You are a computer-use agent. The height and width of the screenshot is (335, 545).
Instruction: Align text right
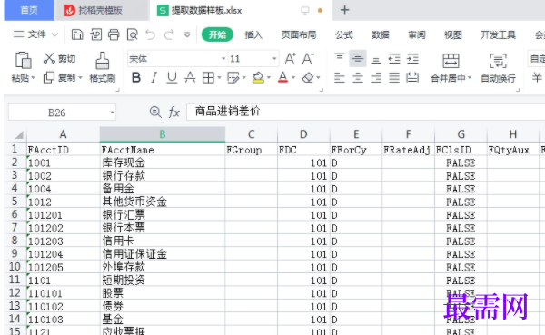tap(376, 77)
